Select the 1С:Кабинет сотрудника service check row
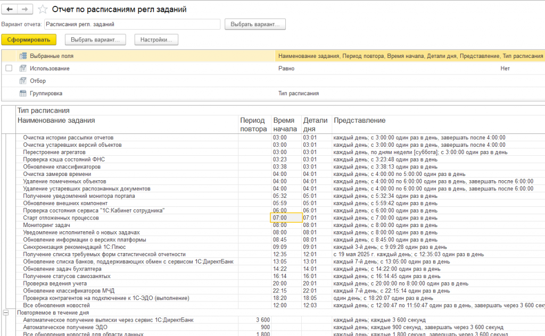Screen dimensions: 545x336 [x=94, y=211]
